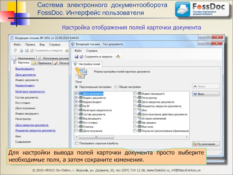The height and width of the screenshot is (175, 233).
Task: Click the field icon next to 'Кто готовил'
Action: pos(81,123)
